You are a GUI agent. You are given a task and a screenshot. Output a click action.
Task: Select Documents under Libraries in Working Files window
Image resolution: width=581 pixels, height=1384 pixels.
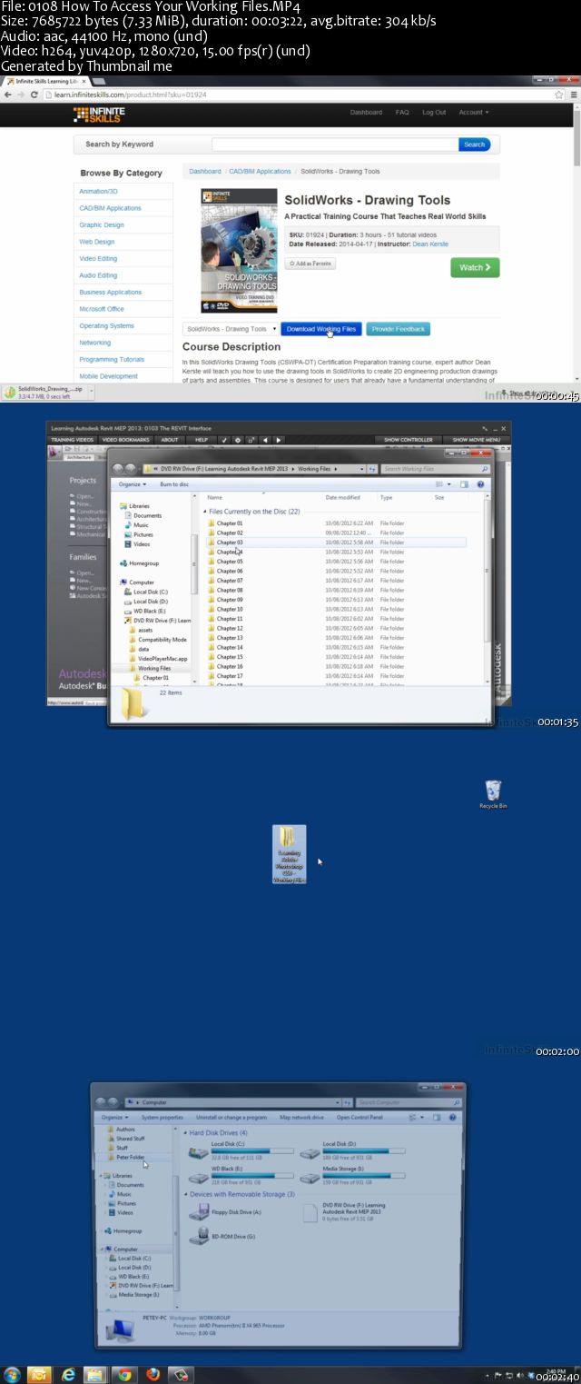pyautogui.click(x=147, y=515)
